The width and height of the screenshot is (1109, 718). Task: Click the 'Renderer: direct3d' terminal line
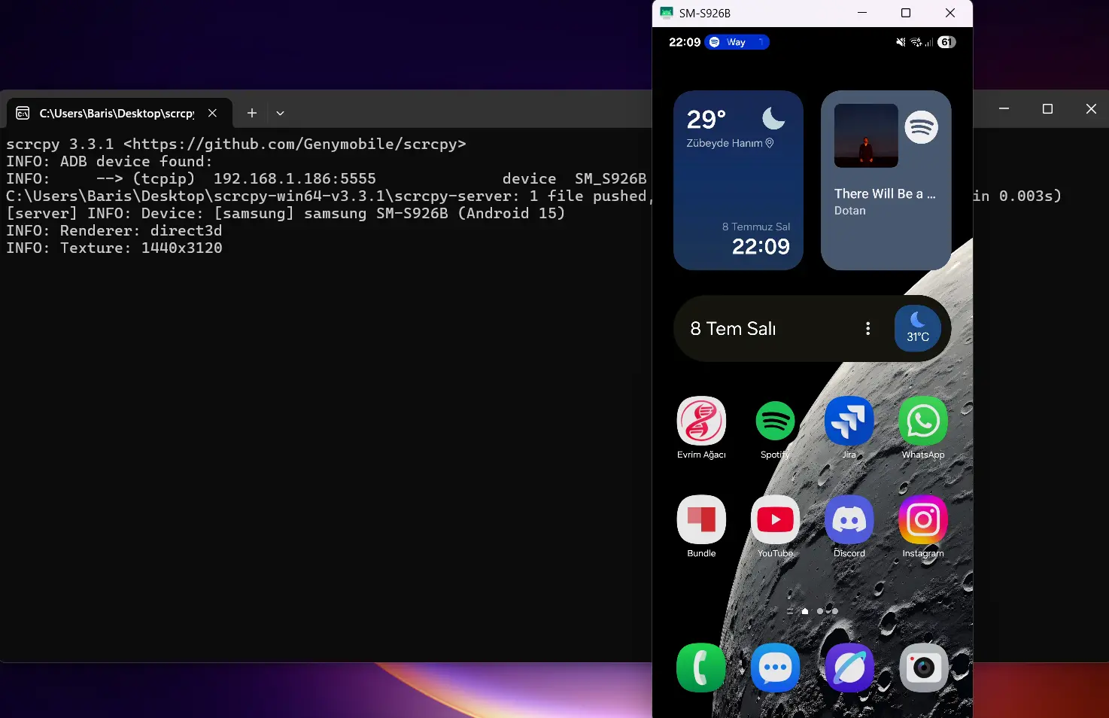click(114, 230)
